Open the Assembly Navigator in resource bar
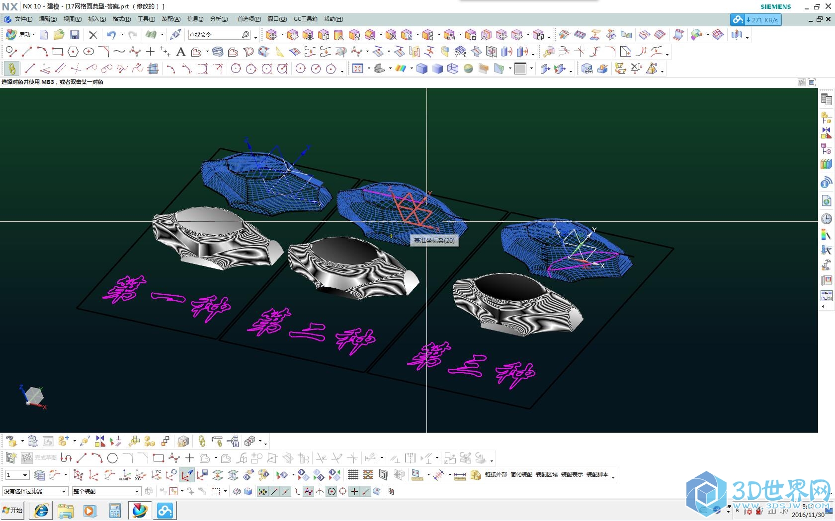This screenshot has height=521, width=835. [826, 118]
